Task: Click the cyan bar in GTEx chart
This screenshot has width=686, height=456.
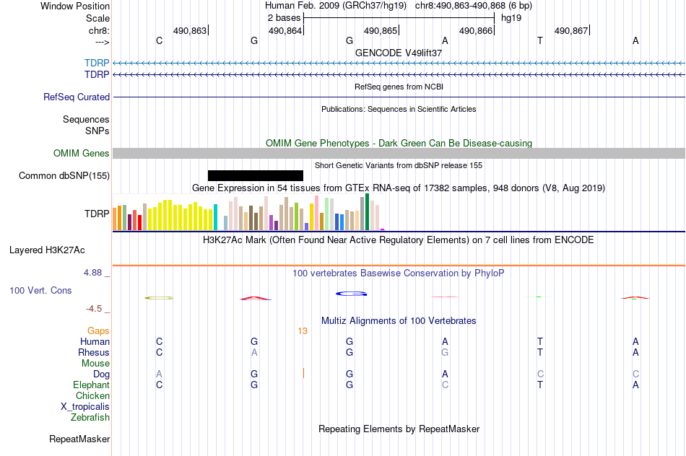Action: (x=215, y=217)
